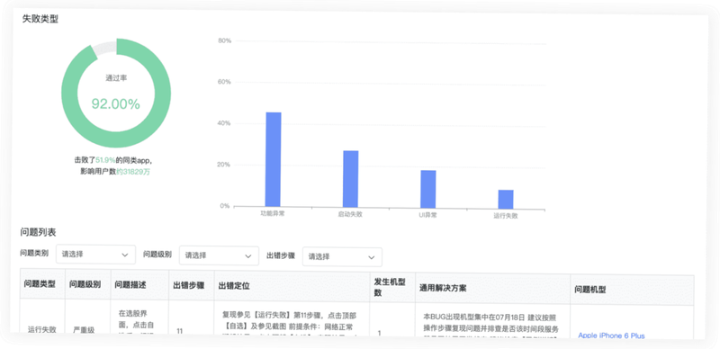Viewport: 720px width, 349px height.
Task: Click the 通过率 label in the donut
Action: (x=116, y=78)
